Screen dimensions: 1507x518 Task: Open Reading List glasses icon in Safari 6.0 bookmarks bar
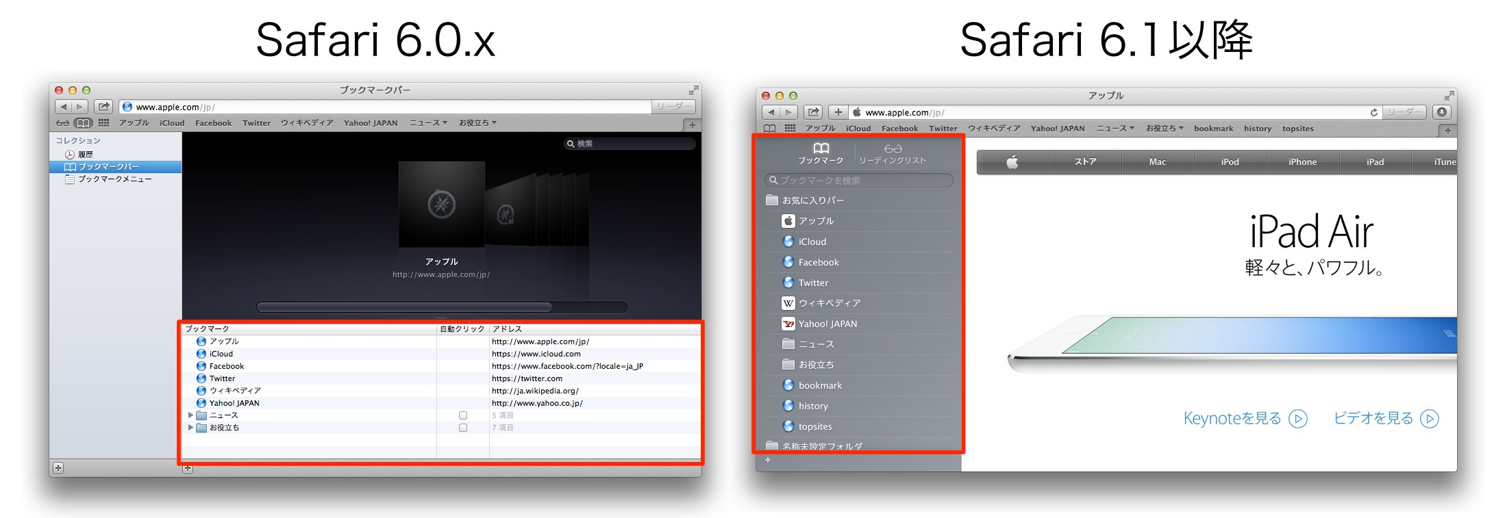tap(62, 123)
